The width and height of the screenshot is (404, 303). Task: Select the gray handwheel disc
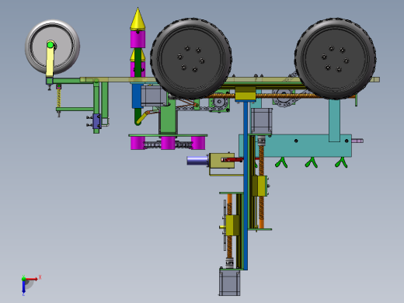point(53,47)
